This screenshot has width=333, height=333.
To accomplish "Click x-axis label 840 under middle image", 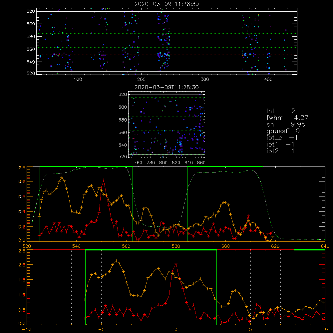I will pos(188,163).
